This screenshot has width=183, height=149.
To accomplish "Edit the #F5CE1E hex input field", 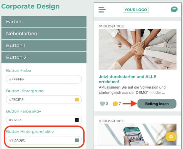I will 39,100.
